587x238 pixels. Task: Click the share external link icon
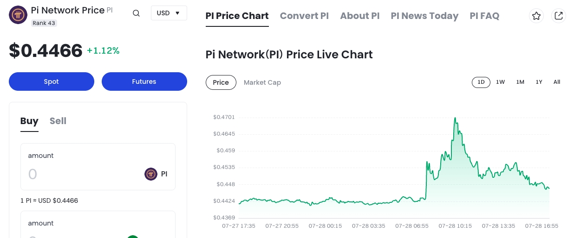(x=559, y=16)
